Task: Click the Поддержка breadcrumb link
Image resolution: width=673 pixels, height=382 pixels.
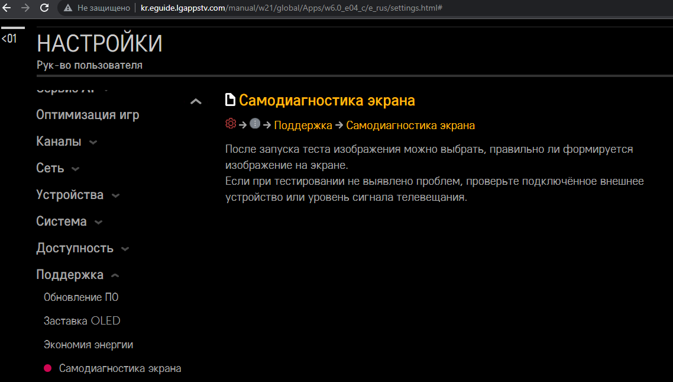Action: click(303, 126)
